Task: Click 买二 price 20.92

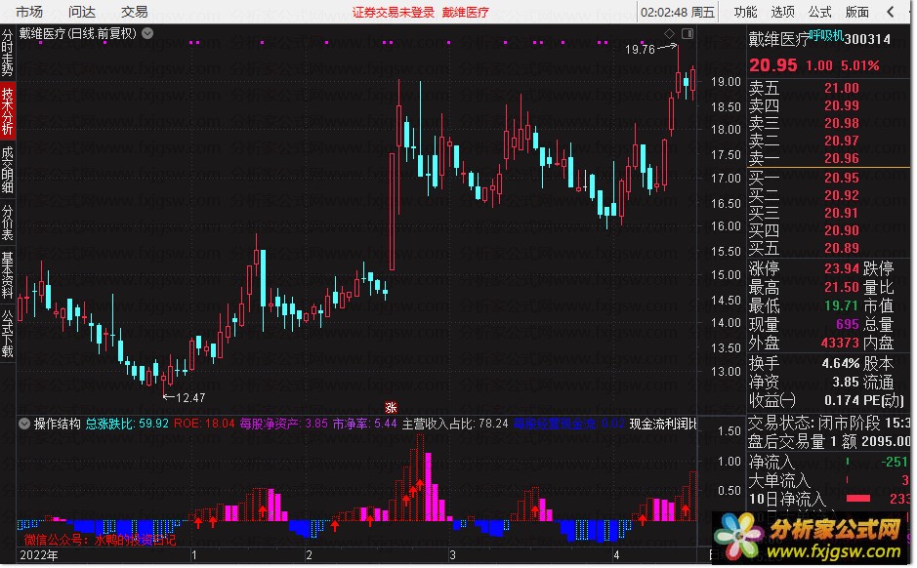Action: [x=842, y=195]
